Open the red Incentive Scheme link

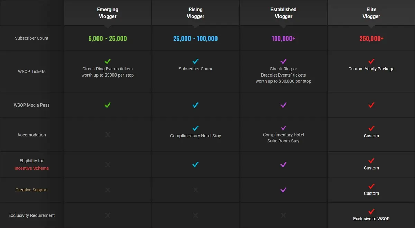tap(32, 168)
